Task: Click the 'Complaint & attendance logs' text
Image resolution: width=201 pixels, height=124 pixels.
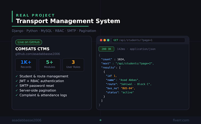Action: click(43, 95)
